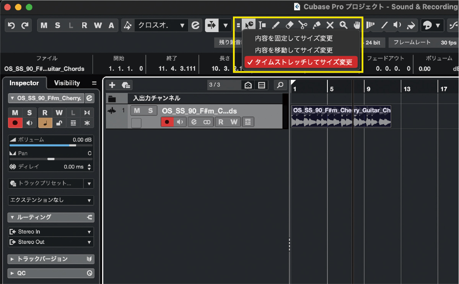459x284 pixels.
Task: Open track presets icon beside Add Track
Action: (x=126, y=85)
